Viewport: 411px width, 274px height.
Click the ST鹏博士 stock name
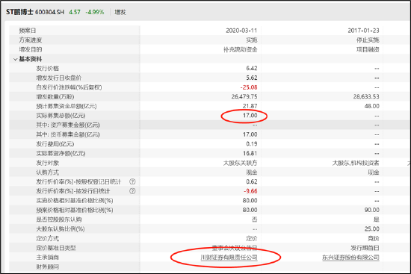pyautogui.click(x=19, y=12)
